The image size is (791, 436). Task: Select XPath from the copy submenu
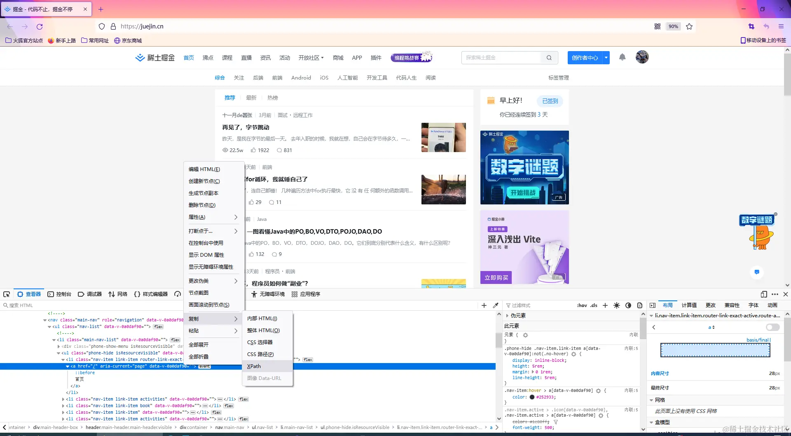pyautogui.click(x=254, y=366)
